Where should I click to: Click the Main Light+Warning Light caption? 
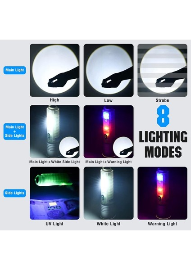pos(109,162)
